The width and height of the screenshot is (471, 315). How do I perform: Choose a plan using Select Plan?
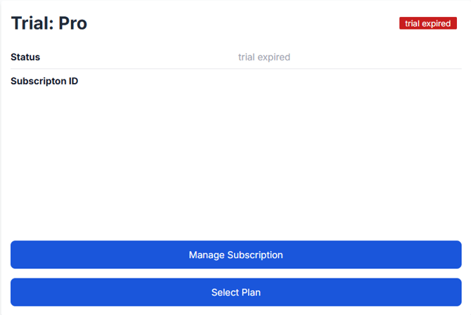(235, 292)
